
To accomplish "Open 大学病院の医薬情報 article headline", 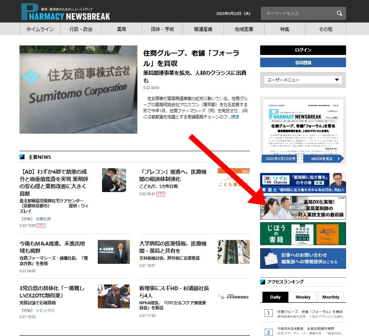I will pyautogui.click(x=173, y=247).
